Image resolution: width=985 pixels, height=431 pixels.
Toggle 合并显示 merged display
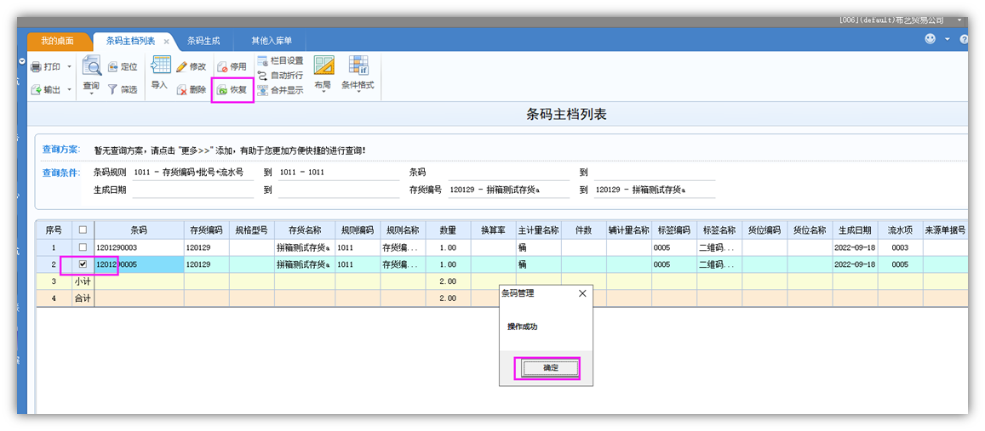tap(281, 90)
